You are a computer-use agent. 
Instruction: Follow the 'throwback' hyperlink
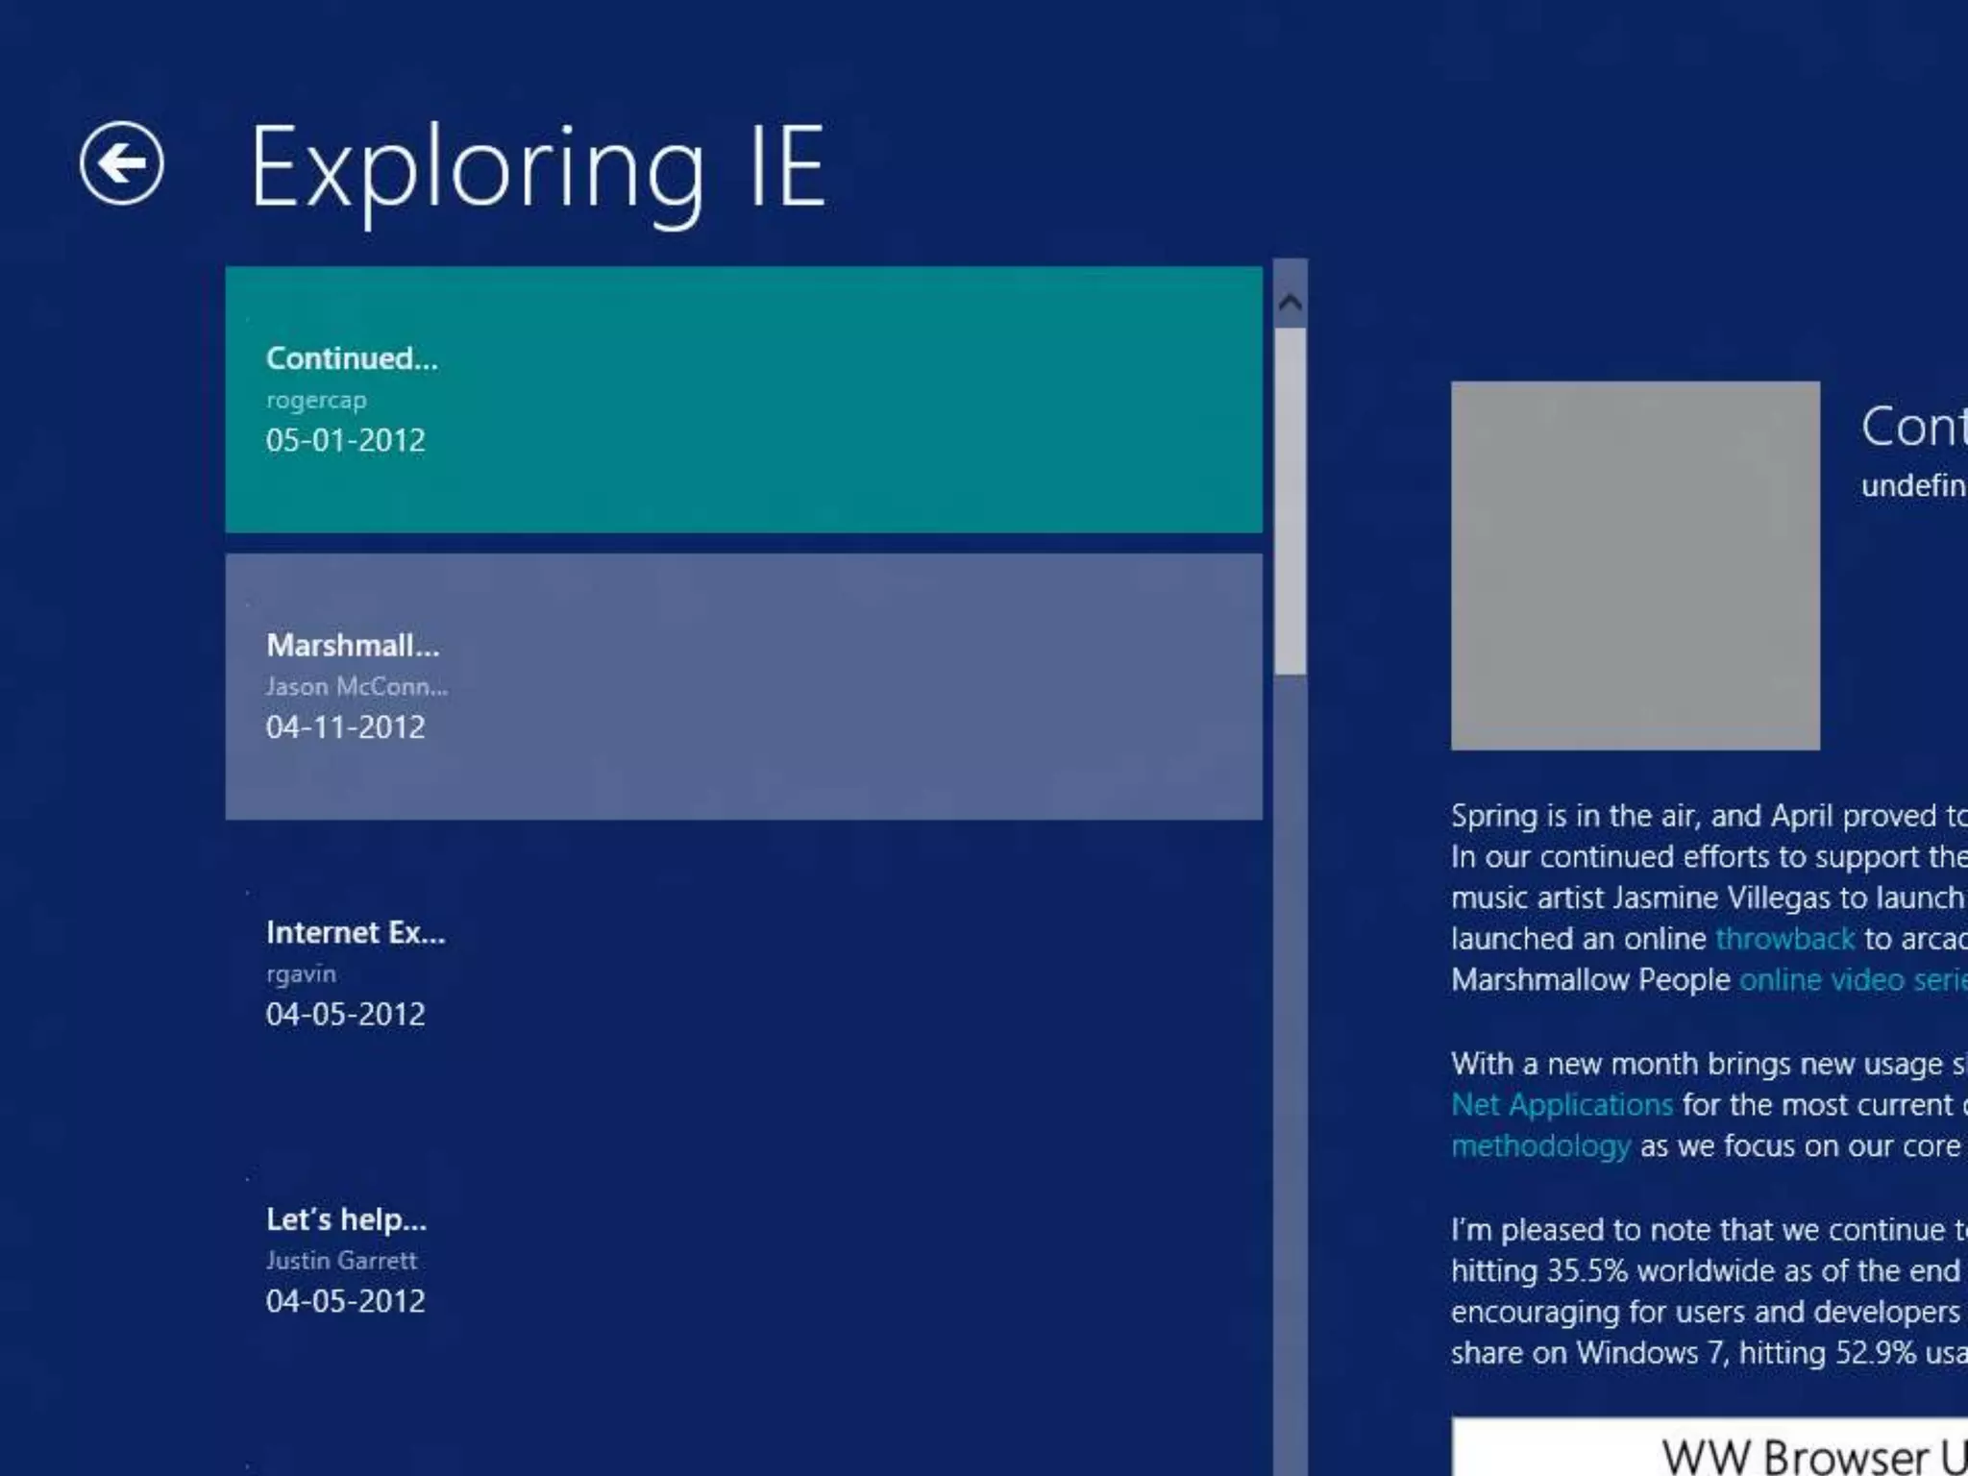click(1784, 939)
